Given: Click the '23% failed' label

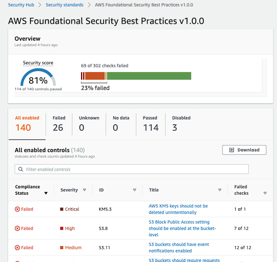Looking at the screenshot, I should click(95, 88).
